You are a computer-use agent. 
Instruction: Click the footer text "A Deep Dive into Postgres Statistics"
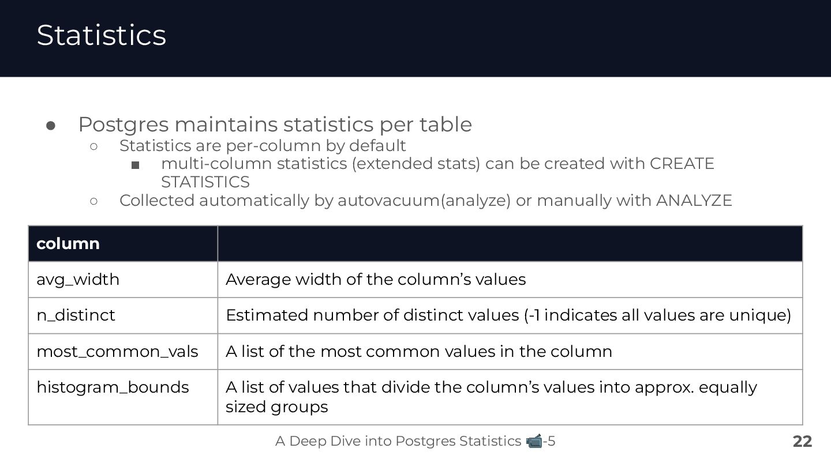(398, 442)
